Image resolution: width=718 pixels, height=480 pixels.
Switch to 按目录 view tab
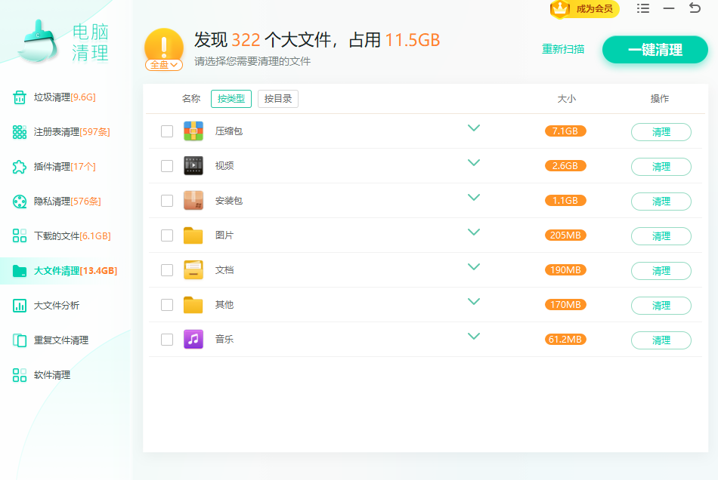point(277,99)
